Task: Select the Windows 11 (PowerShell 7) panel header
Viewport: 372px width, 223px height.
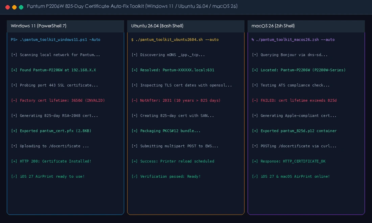Action: [x=66, y=26]
